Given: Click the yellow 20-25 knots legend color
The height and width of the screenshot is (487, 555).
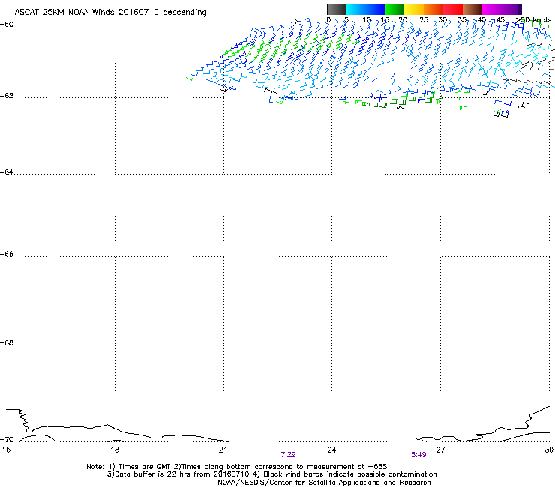Looking at the screenshot, I should point(414,9).
